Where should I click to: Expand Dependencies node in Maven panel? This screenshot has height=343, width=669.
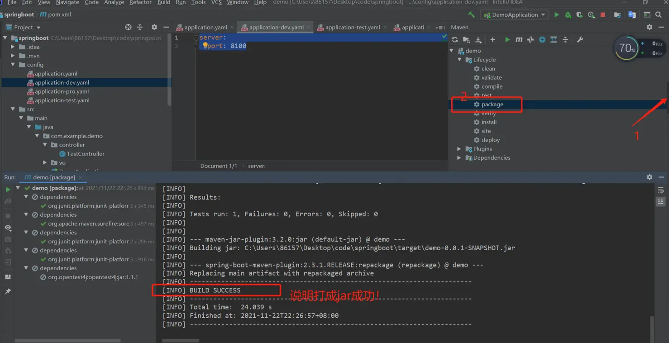pos(459,157)
